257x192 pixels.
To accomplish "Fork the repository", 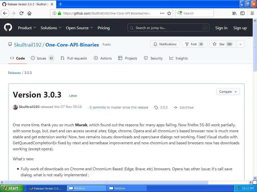I will (x=195, y=44).
